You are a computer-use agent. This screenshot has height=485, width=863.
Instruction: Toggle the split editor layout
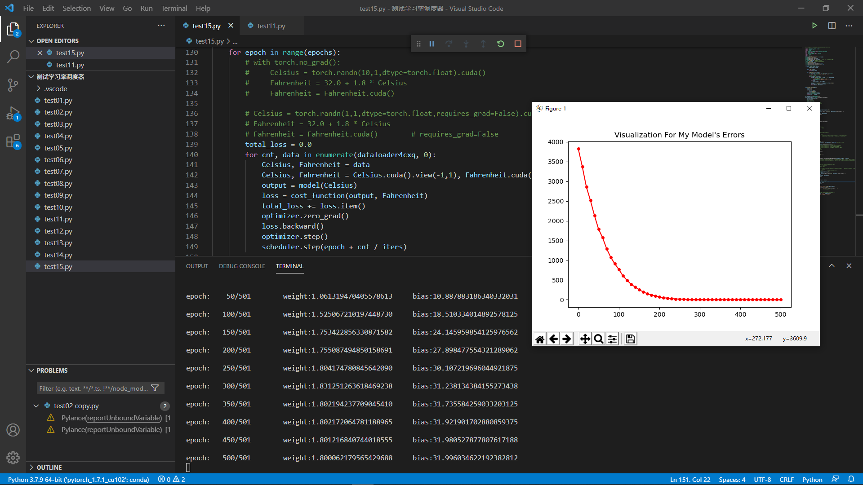(832, 26)
